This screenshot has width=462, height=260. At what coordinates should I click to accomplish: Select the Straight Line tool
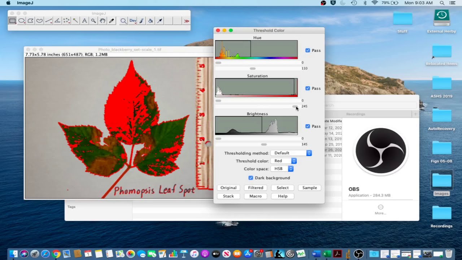coord(48,21)
